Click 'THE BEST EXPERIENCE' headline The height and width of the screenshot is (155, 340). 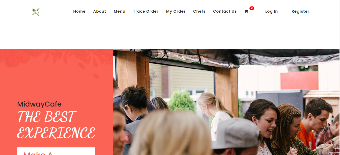point(56,125)
